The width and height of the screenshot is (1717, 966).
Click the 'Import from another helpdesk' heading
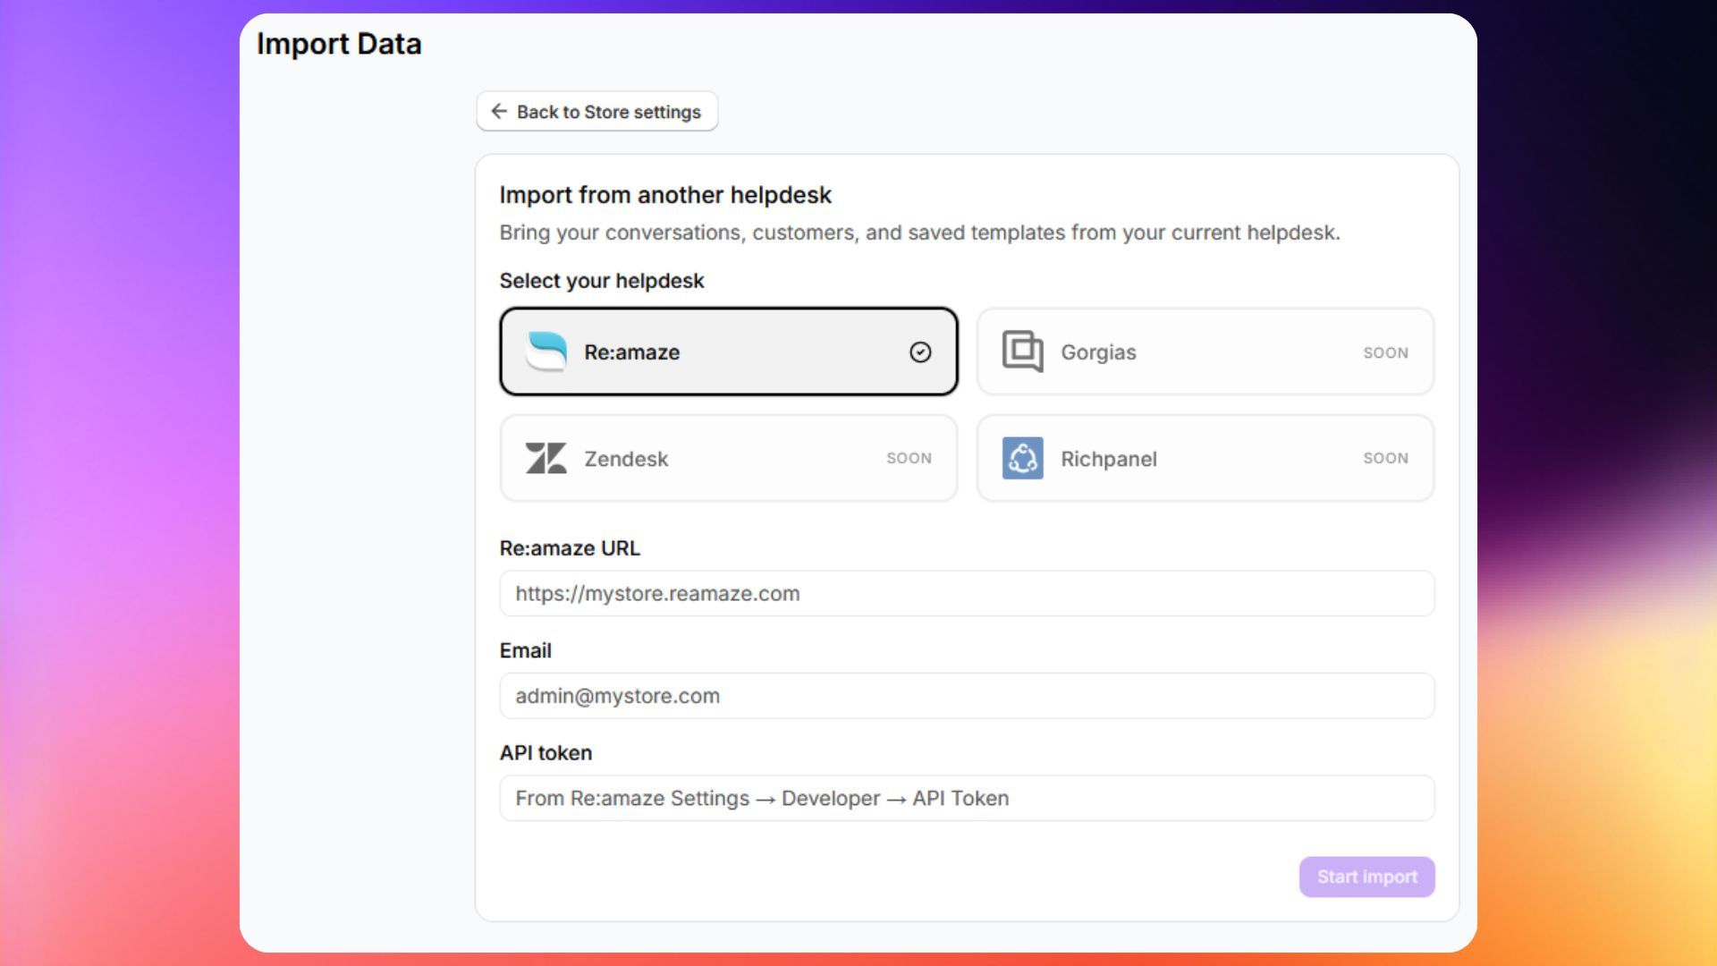(665, 195)
